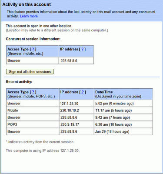Open Access Type help in Recent activity table
This screenshot has height=174, width=163.
(x=33, y=92)
